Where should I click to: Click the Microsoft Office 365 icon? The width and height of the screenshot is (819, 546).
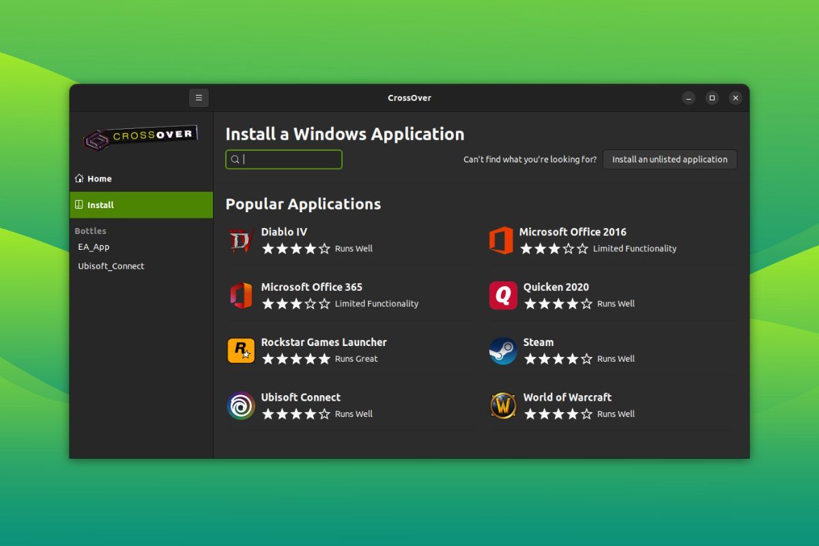pos(240,296)
